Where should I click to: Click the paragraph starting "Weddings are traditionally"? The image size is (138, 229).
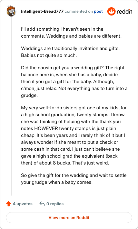pos(70,52)
